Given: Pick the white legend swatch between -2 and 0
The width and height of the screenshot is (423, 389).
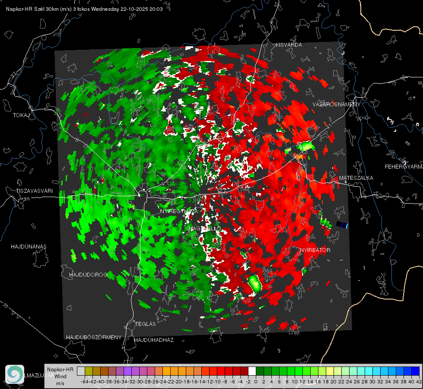Looking at the screenshot, I should pos(252,371).
